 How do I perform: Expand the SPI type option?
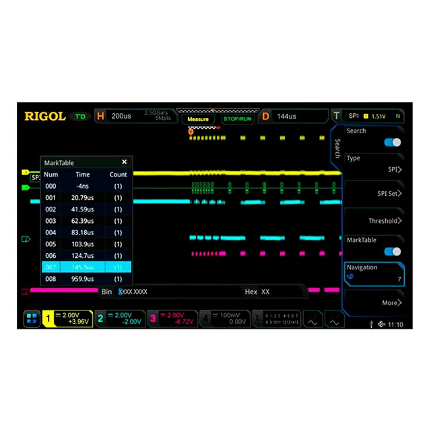374,170
